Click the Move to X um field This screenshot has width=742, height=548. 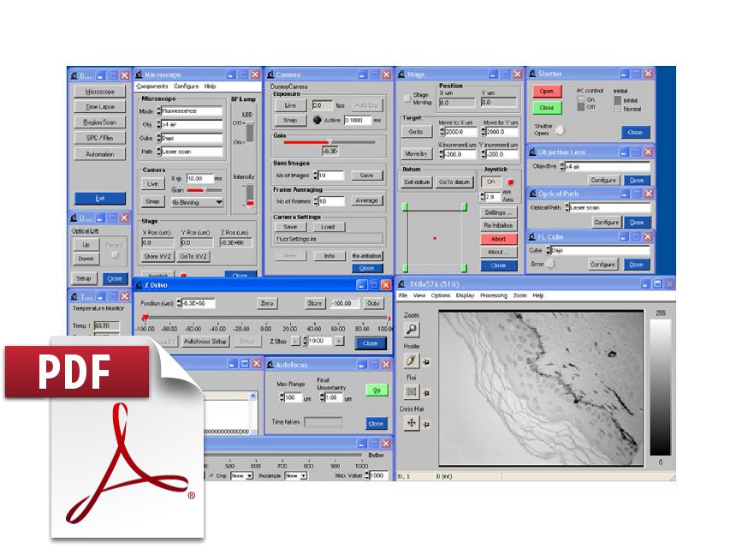pos(459,132)
